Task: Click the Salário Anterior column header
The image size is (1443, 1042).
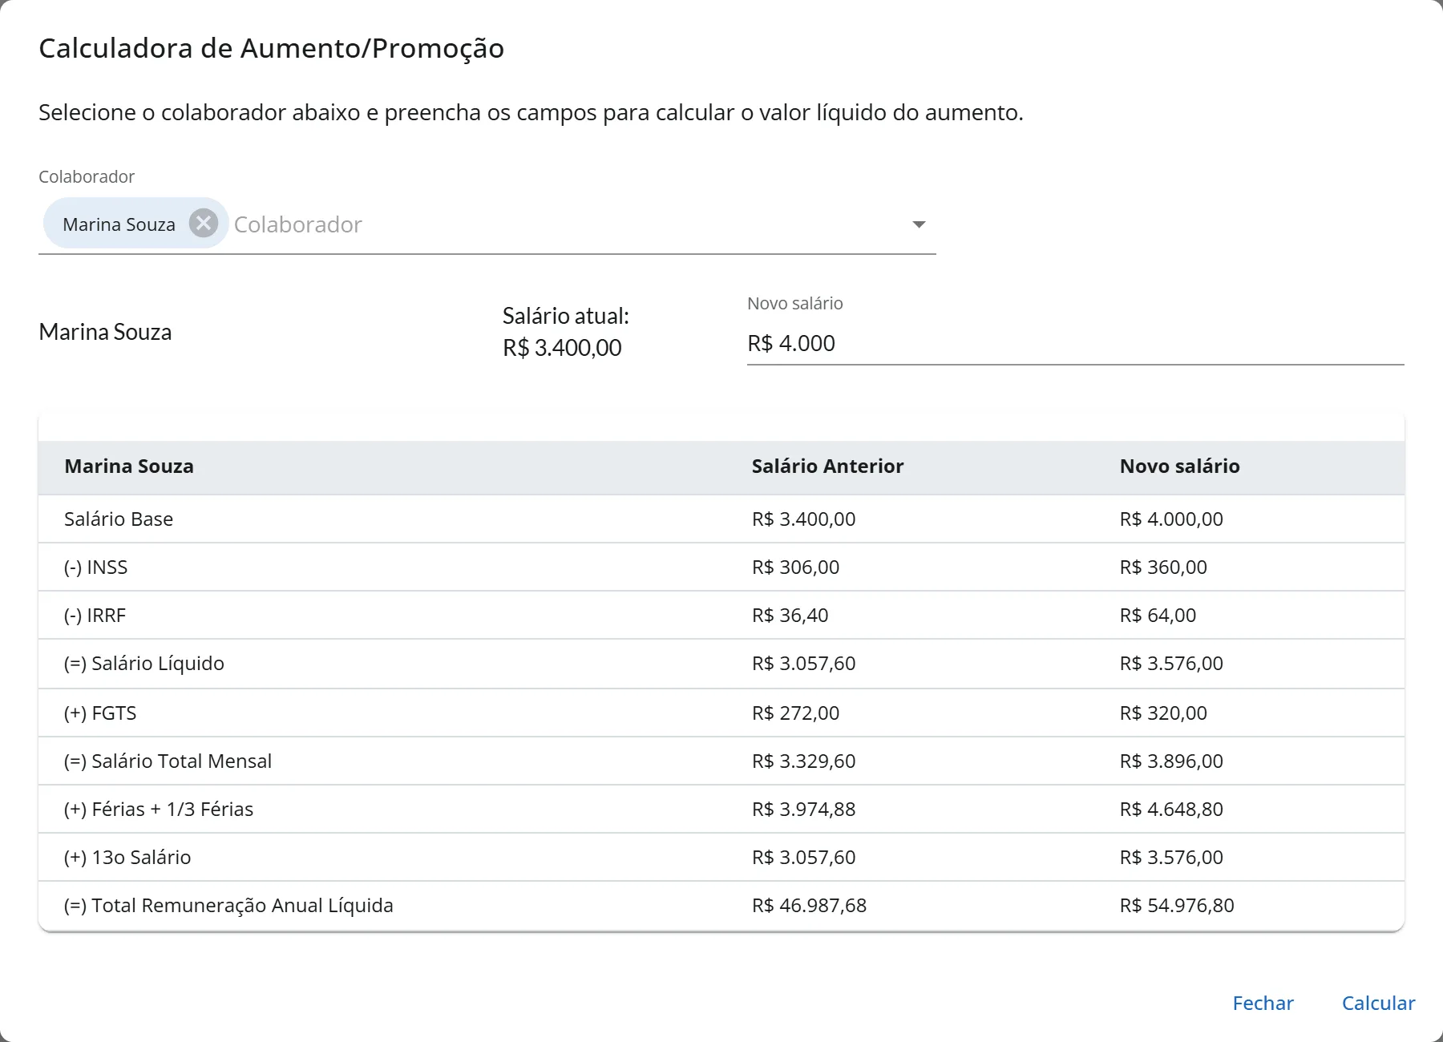Action: coord(827,466)
